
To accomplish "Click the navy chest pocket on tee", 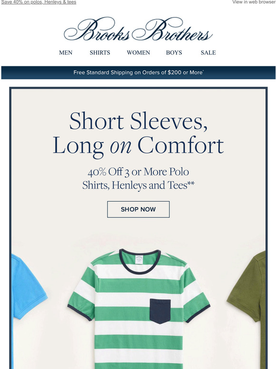I will point(160,311).
